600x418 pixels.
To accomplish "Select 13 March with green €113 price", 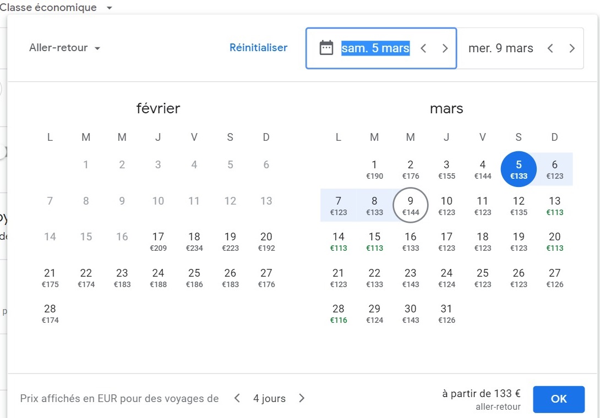I will [x=554, y=205].
